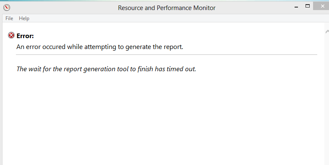
Task: Click the Resource and Performance Monitor app icon
Action: (7, 8)
